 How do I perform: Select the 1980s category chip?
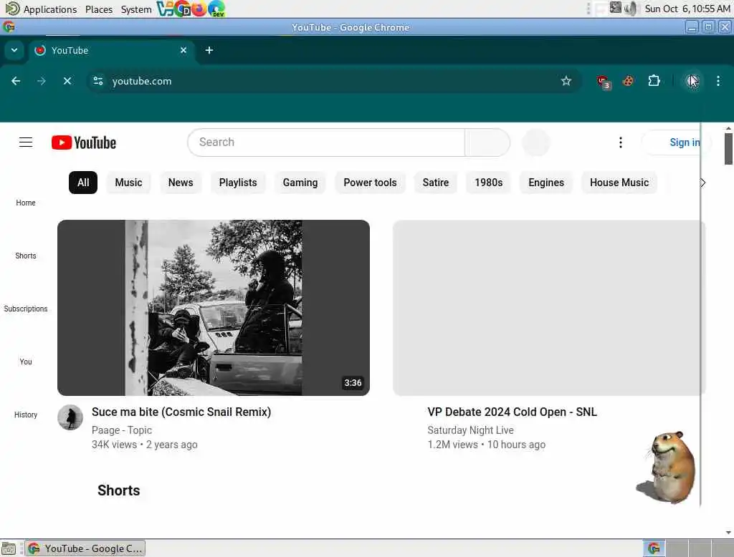click(488, 183)
